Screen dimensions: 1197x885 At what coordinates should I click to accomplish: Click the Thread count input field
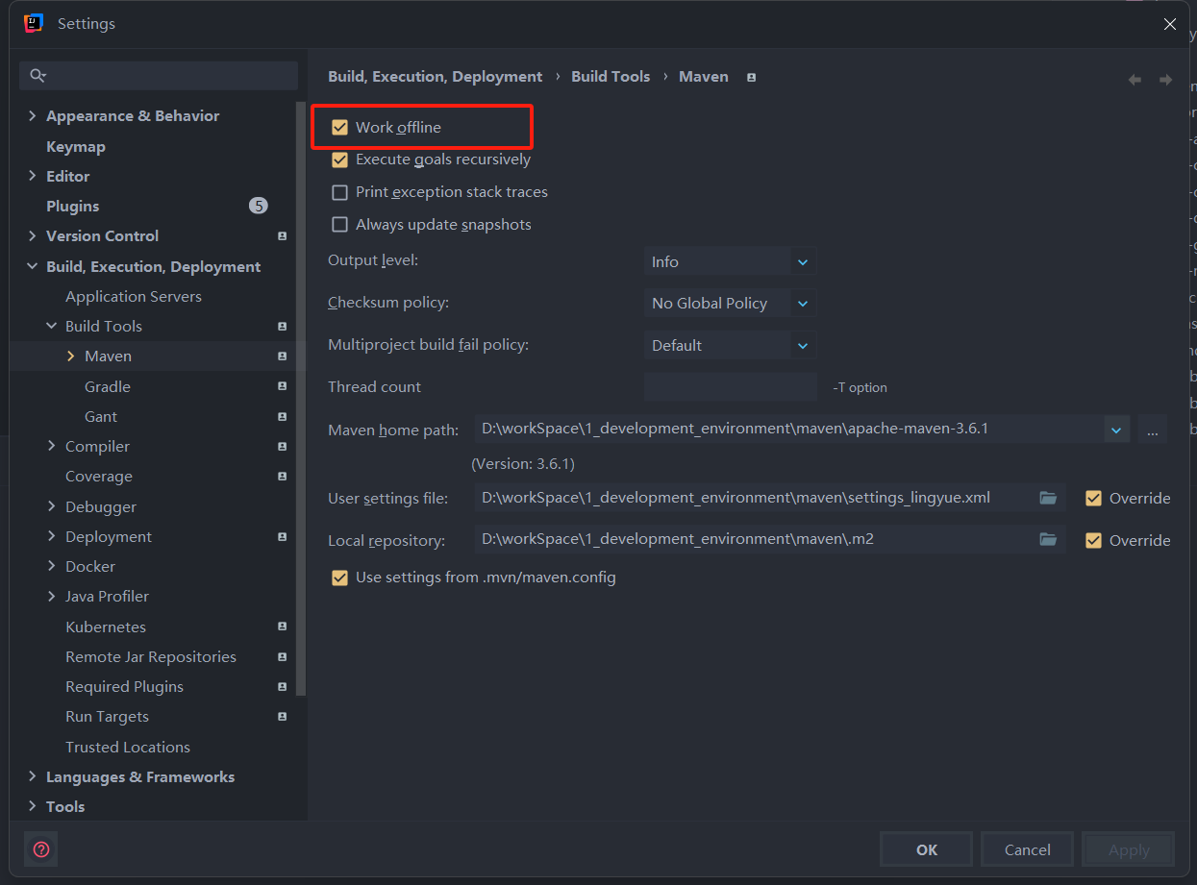point(730,387)
